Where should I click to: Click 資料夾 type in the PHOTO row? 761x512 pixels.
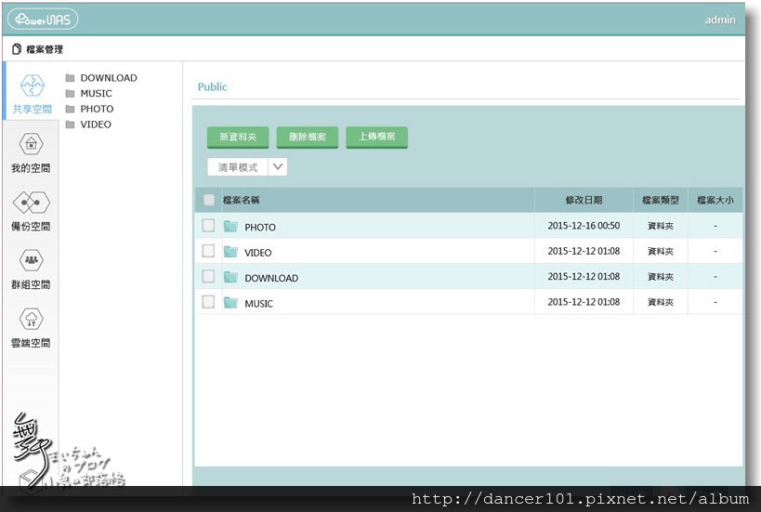point(661,226)
